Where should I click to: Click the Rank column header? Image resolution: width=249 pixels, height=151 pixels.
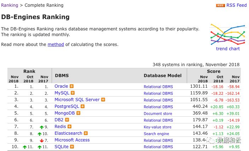(x=29, y=71)
